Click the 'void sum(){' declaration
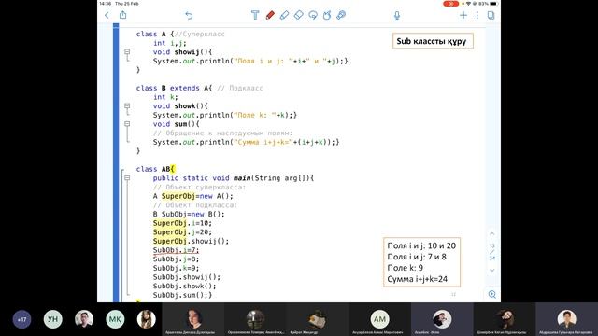Image resolution: width=598 pixels, height=336 pixels. click(x=177, y=124)
